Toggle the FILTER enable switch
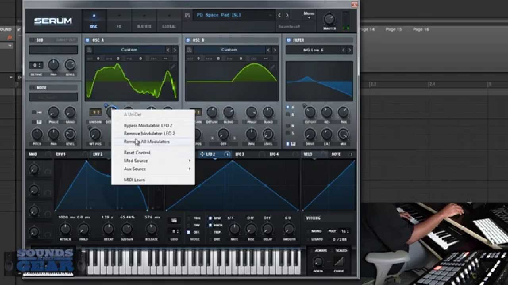Viewport: 508px width, 285px height. pyautogui.click(x=289, y=40)
